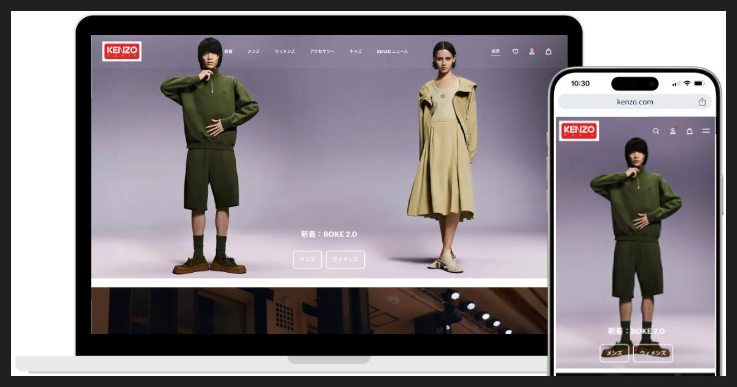Open the shopping bag on desktop site
737x387 pixels.
548,52
